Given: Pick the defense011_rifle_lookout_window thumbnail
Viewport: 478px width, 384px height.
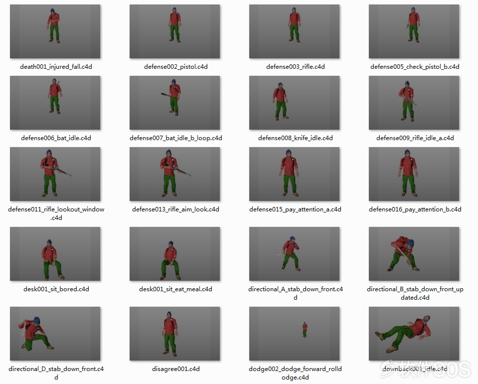Looking at the screenshot, I should (x=55, y=174).
